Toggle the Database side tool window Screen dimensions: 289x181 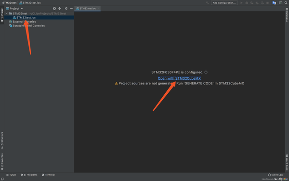coord(287,14)
